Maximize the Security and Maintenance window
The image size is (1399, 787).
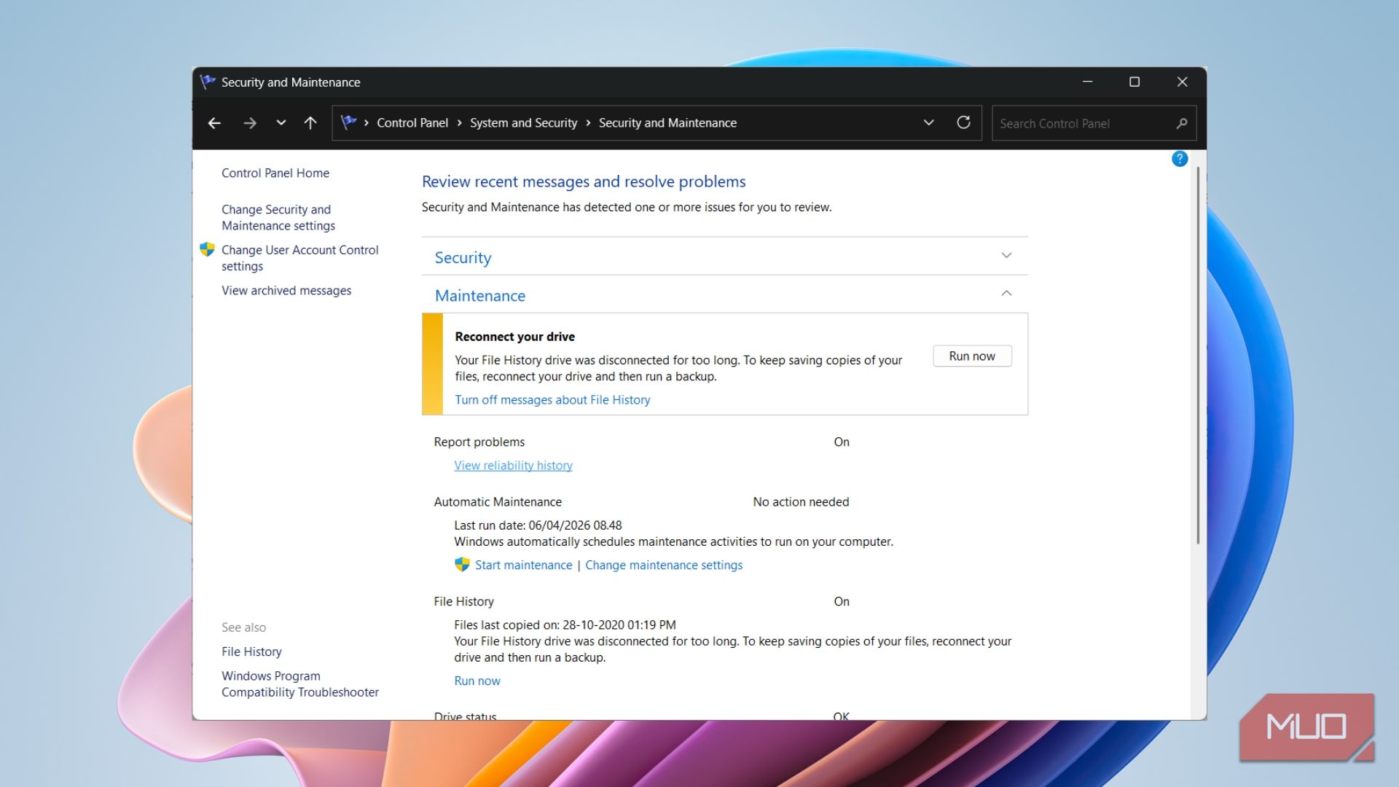pos(1135,82)
